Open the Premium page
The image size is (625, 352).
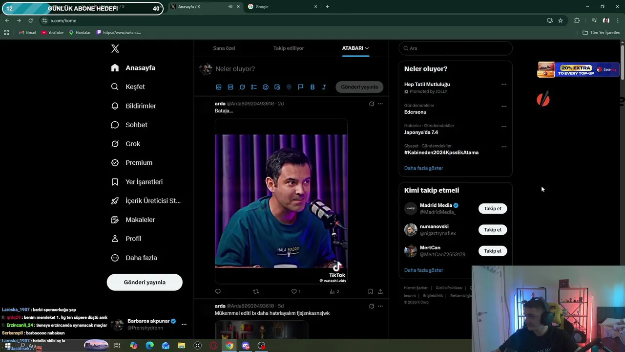coord(131,163)
